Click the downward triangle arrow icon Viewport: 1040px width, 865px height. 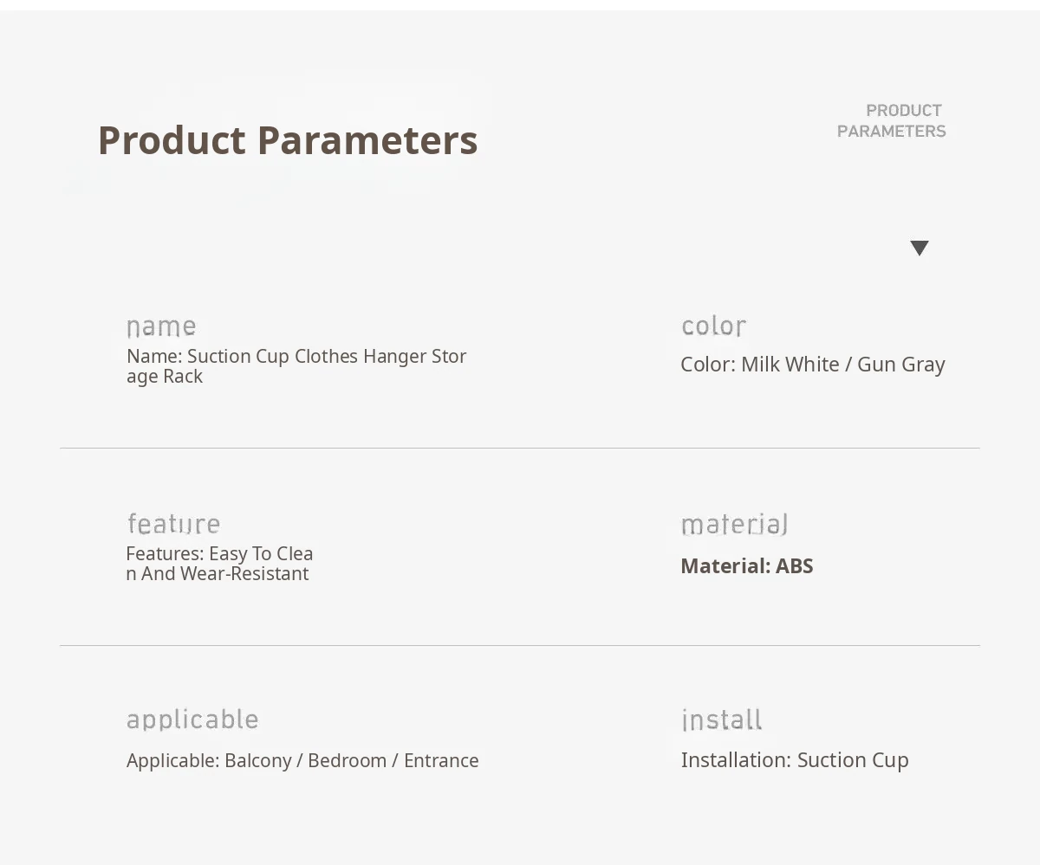tap(920, 249)
